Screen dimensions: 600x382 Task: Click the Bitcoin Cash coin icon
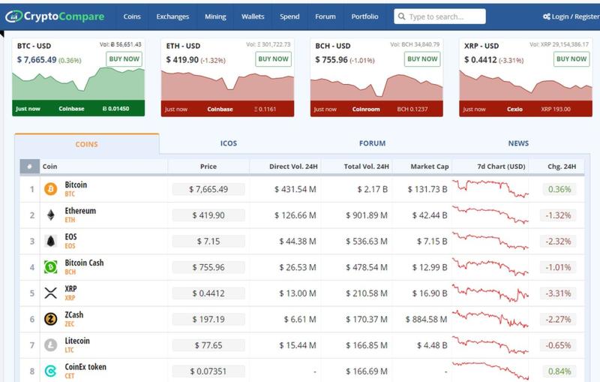(50, 267)
